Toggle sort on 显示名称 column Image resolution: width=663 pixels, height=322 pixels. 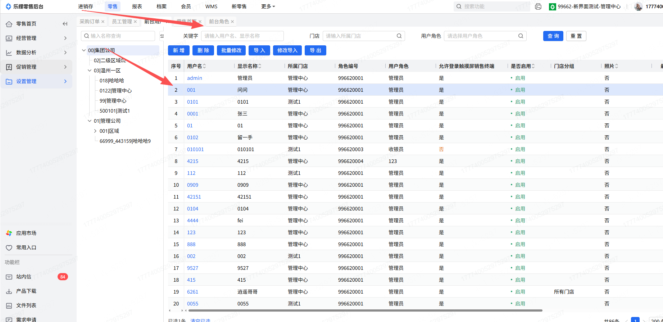pyautogui.click(x=260, y=66)
